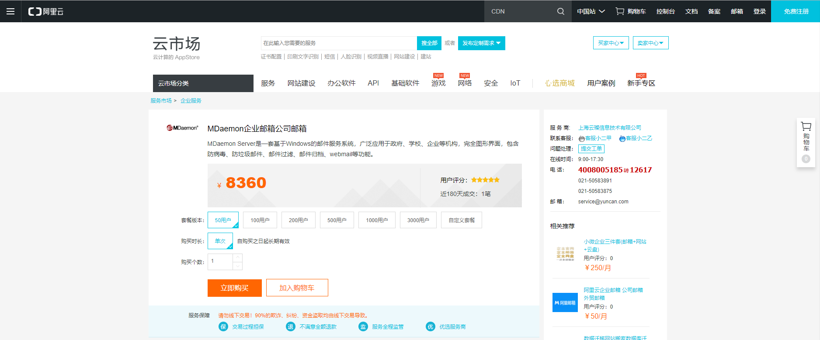This screenshot has height=340, width=820.
Task: Click the MDaemon product logo
Action: 182,128
